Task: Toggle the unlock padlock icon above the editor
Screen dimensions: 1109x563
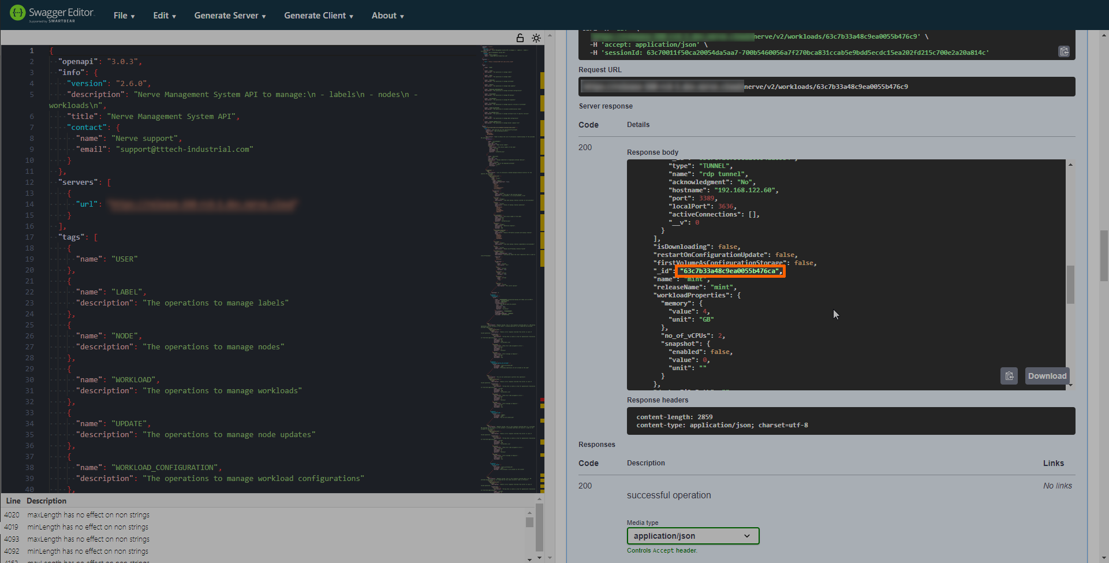Action: tap(520, 38)
